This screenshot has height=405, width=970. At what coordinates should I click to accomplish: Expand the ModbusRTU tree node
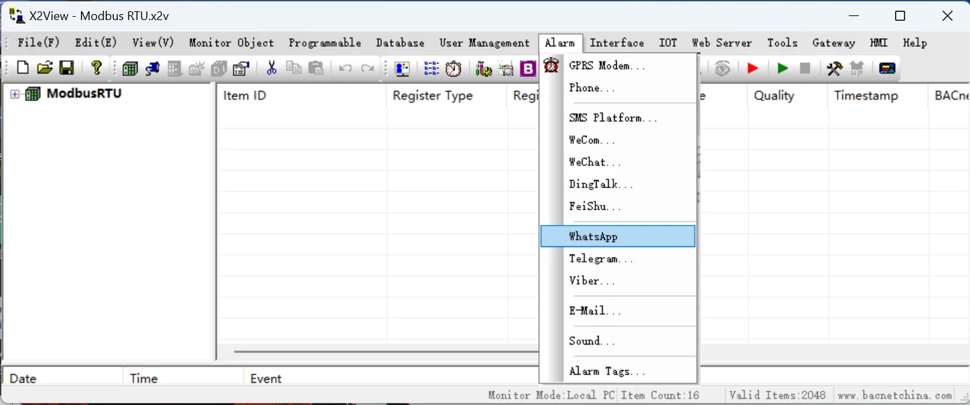[15, 94]
